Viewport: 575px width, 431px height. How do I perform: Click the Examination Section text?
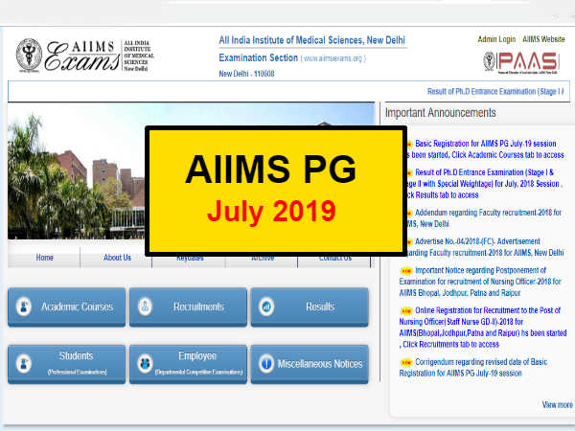point(259,57)
